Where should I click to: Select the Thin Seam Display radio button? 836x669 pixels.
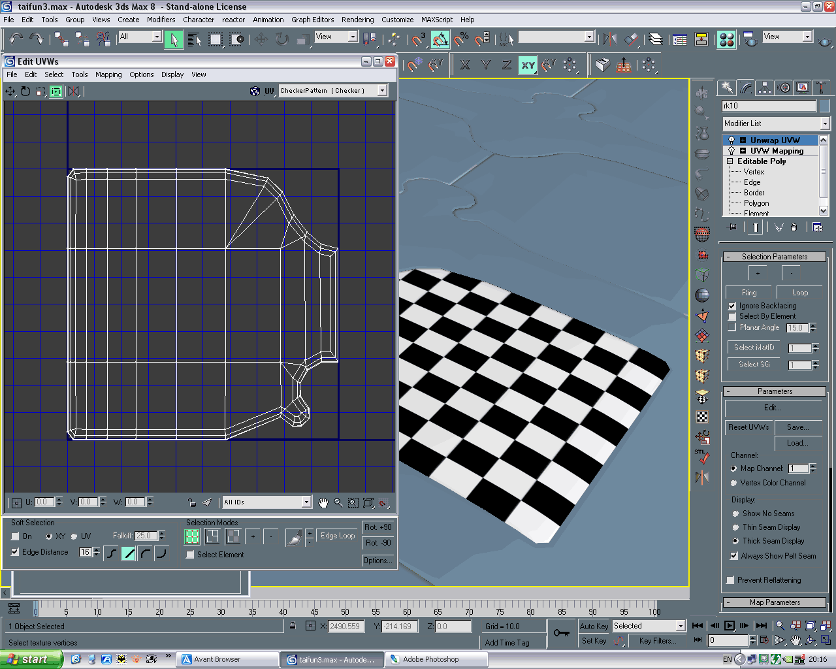click(735, 527)
